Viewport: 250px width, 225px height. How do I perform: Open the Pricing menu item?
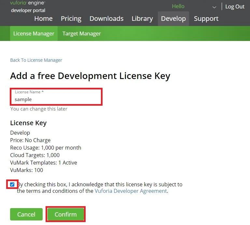(x=71, y=19)
